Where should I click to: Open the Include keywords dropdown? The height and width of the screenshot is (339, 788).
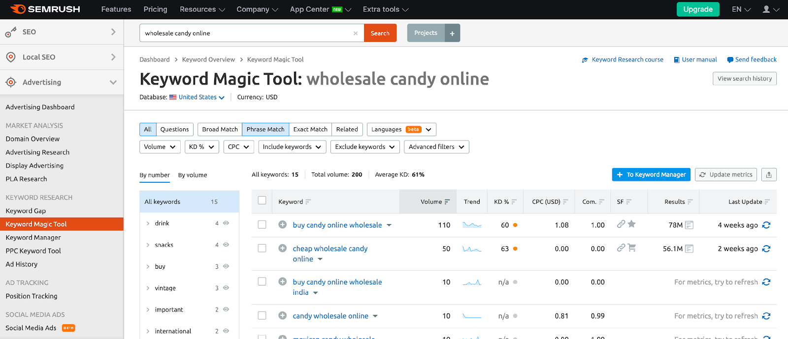[x=292, y=147]
